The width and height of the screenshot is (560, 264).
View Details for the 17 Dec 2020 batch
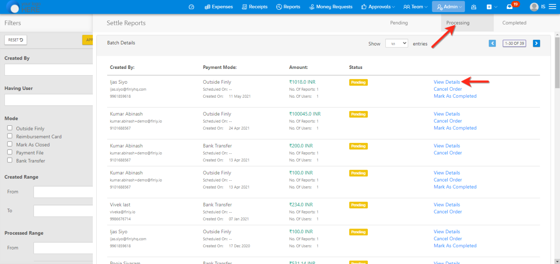click(x=447, y=232)
